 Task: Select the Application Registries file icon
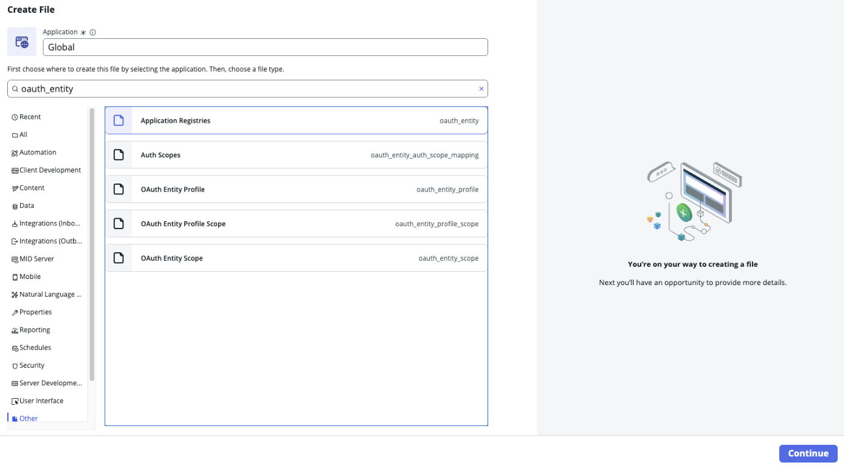click(119, 120)
